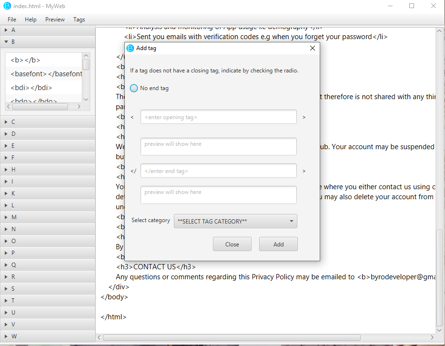
Task: Click the end tag input field
Action: (x=218, y=171)
